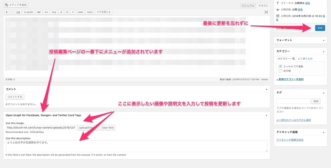Collapse the フォーマット panel
The height and width of the screenshot is (168, 331).
coord(324,40)
